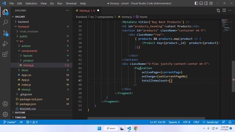
Task: Open notifications bell in status bar
Action: coord(230,122)
